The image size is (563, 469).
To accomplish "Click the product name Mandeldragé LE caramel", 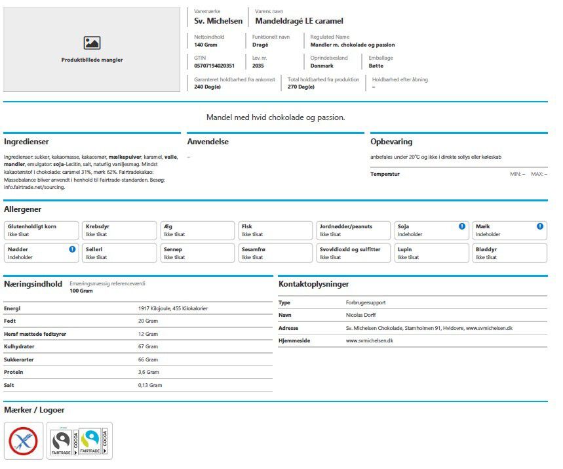I will point(299,21).
